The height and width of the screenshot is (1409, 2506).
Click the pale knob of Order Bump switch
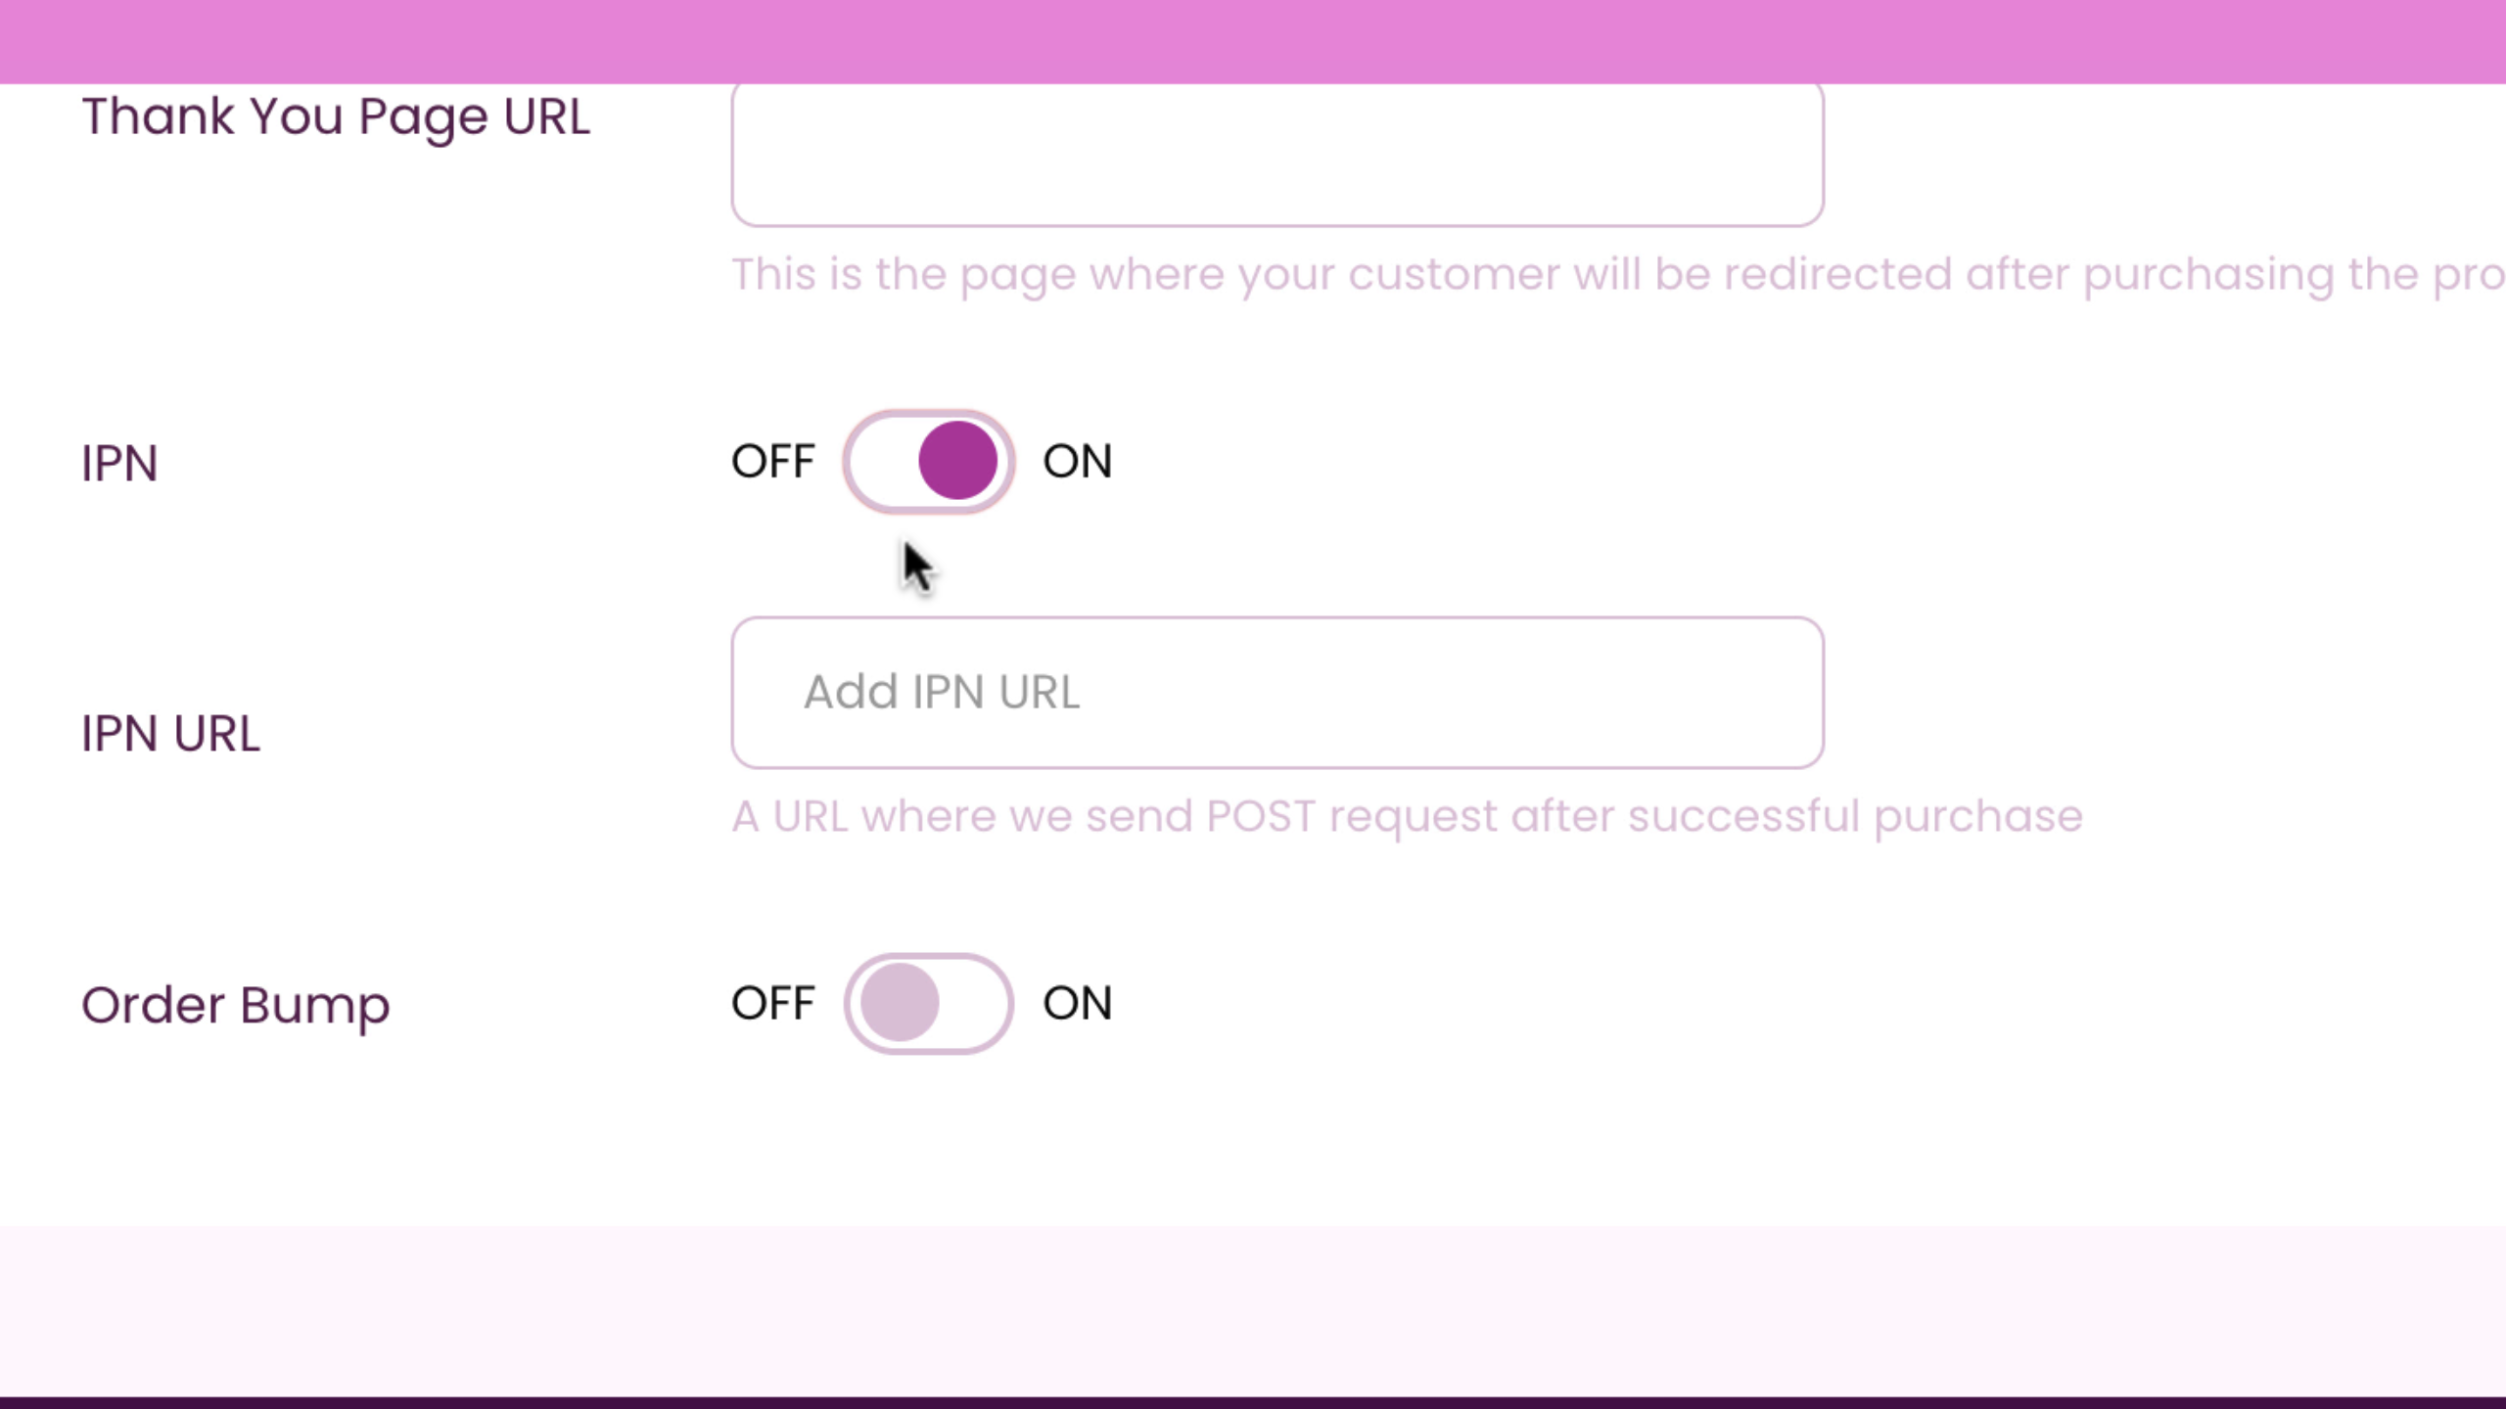click(x=900, y=1003)
